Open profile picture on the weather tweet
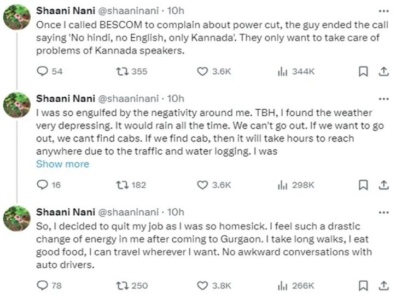 tap(17, 104)
